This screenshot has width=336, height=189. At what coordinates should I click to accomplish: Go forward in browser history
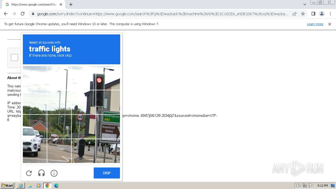pos(14,14)
